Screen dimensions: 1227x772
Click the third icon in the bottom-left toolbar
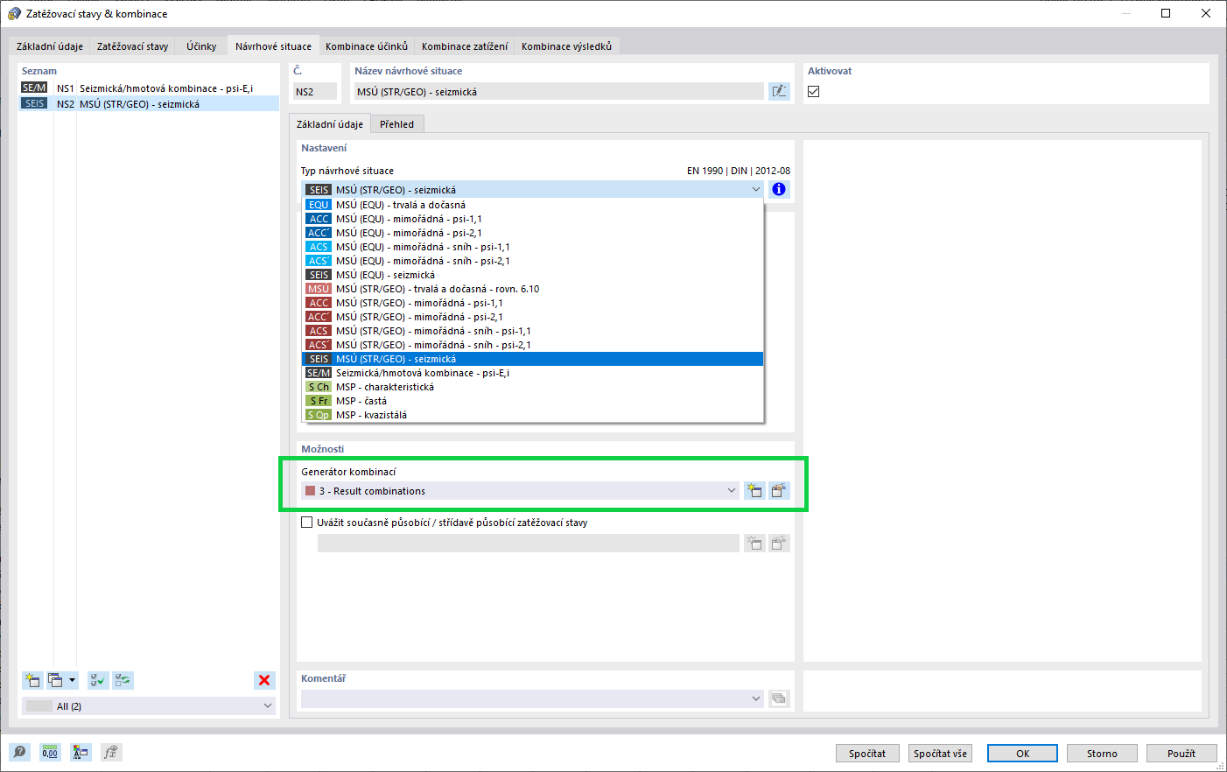pyautogui.click(x=81, y=752)
